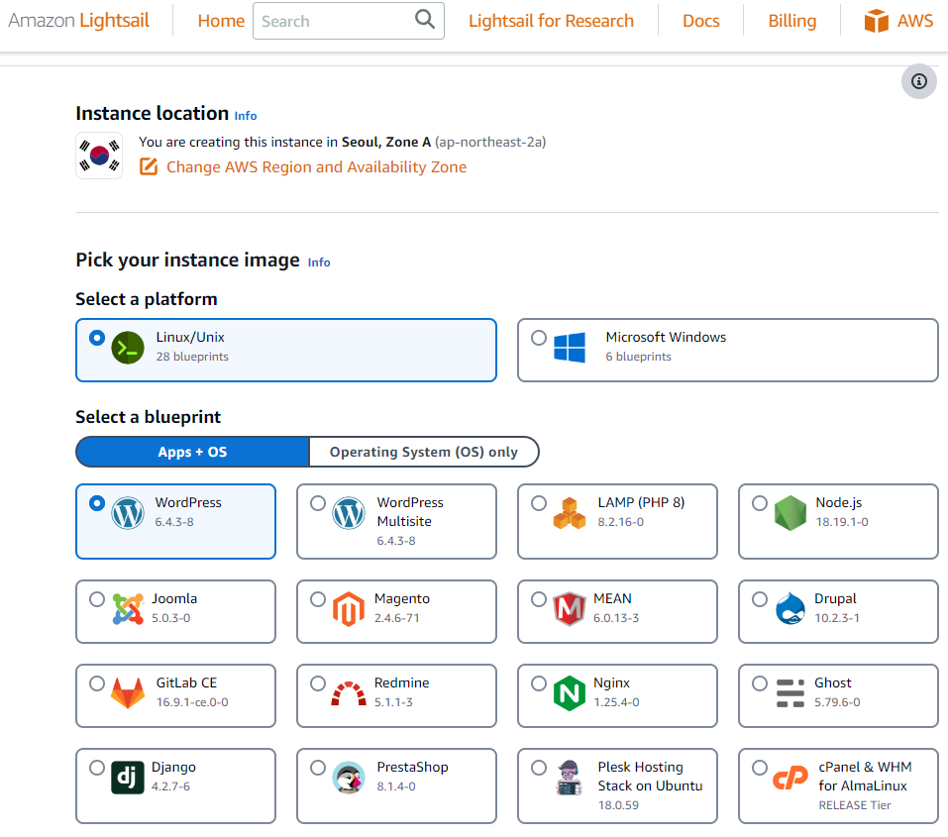Select the PrestaShop radio button
948x837 pixels.
[x=318, y=768]
